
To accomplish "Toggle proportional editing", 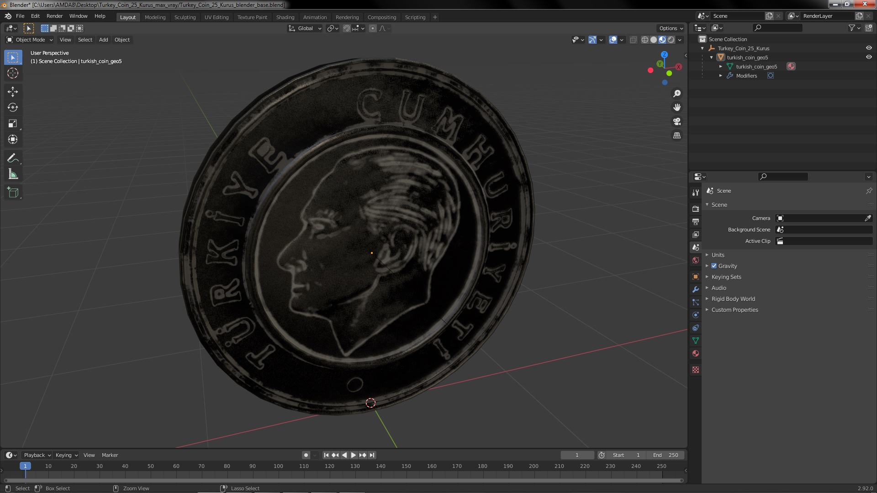I will click(x=373, y=28).
